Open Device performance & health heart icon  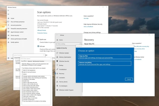[9, 39]
